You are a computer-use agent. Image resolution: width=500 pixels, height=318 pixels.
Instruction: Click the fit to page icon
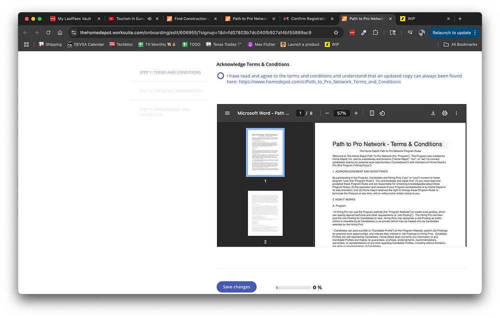pos(371,113)
